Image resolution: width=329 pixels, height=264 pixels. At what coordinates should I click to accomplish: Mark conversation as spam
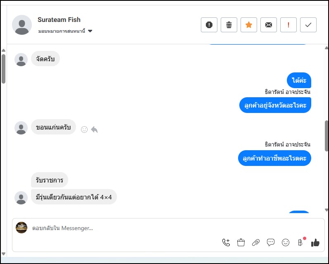pos(209,25)
